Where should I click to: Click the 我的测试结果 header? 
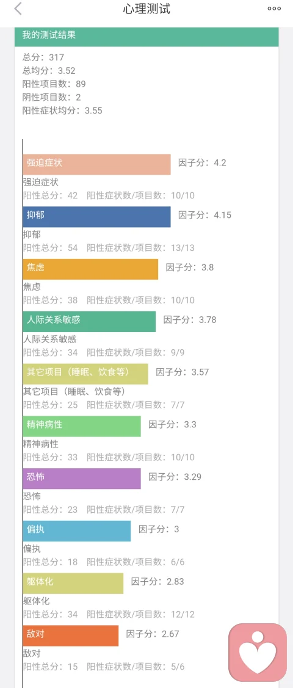click(x=146, y=37)
